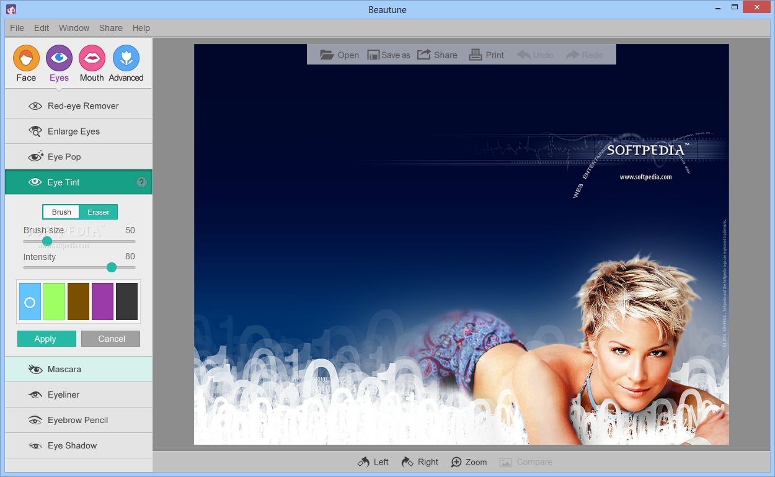Viewport: 775px width, 477px height.
Task: Switch to Brush mode
Action: (x=61, y=212)
